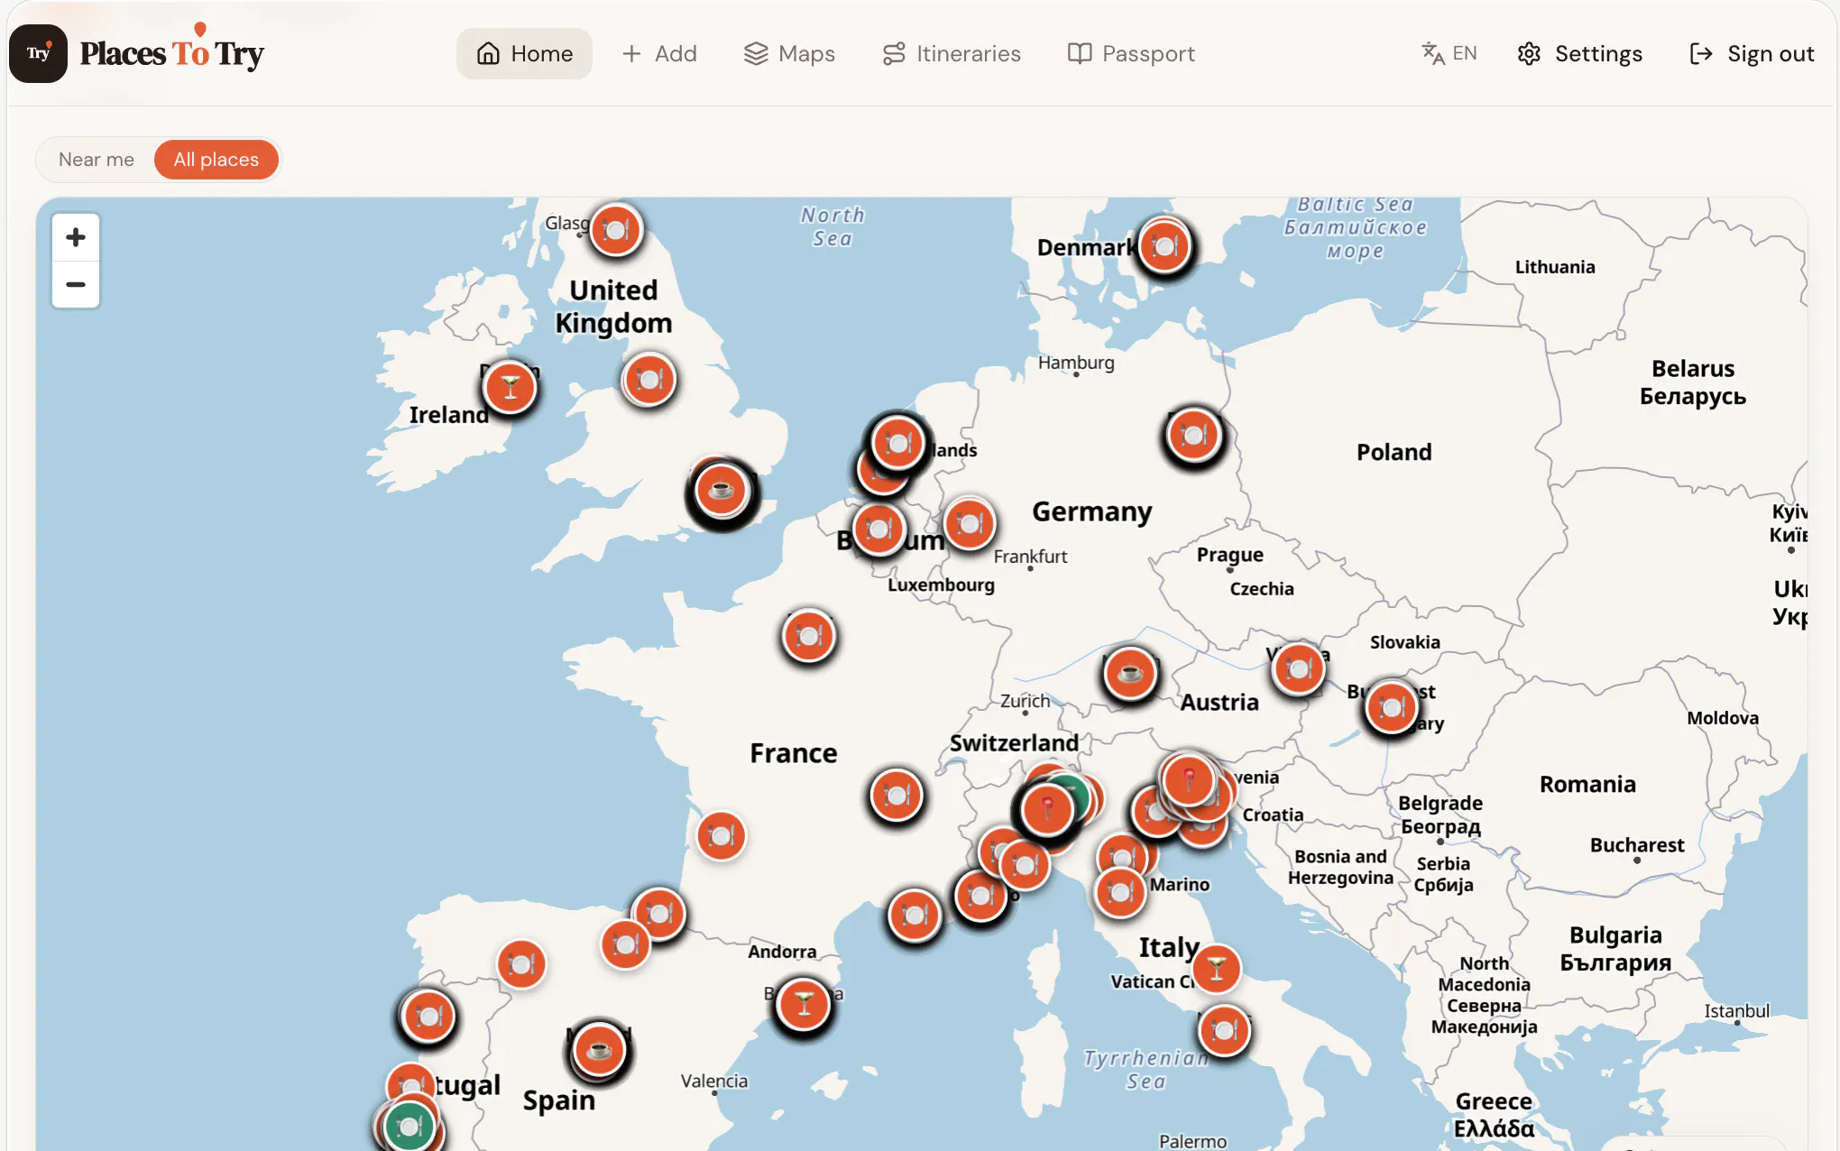The height and width of the screenshot is (1151, 1840).
Task: Click the Germany label on the map
Action: click(x=1091, y=511)
